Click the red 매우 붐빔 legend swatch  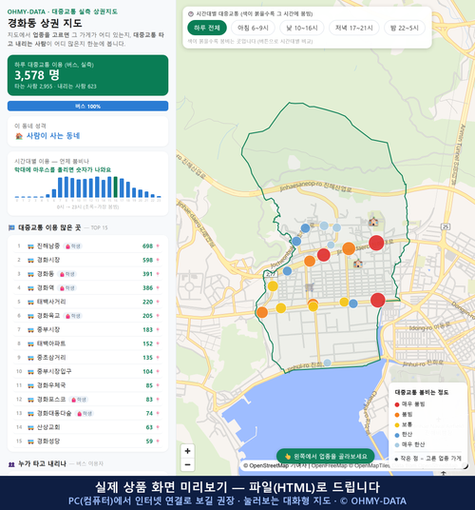pyautogui.click(x=397, y=404)
